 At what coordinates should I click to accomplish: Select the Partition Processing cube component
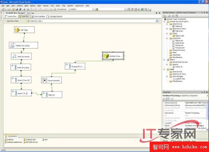point(113,56)
